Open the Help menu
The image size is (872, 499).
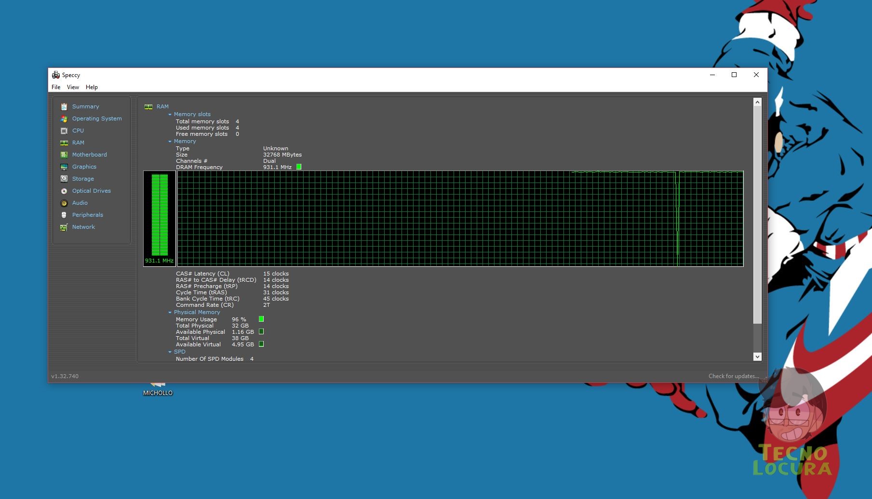coord(92,87)
